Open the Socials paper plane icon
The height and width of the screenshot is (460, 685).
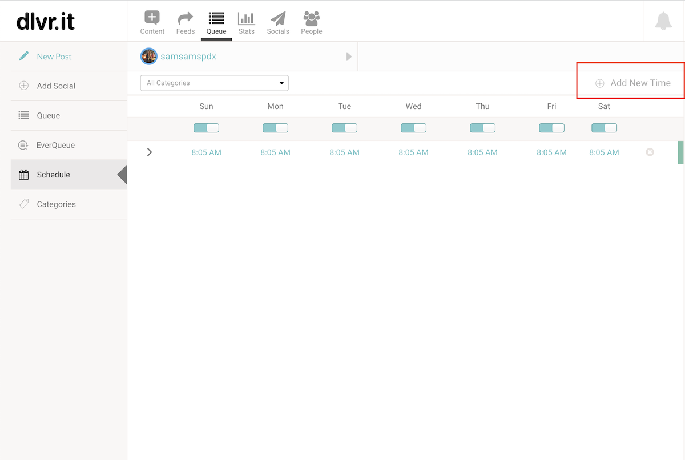(278, 18)
